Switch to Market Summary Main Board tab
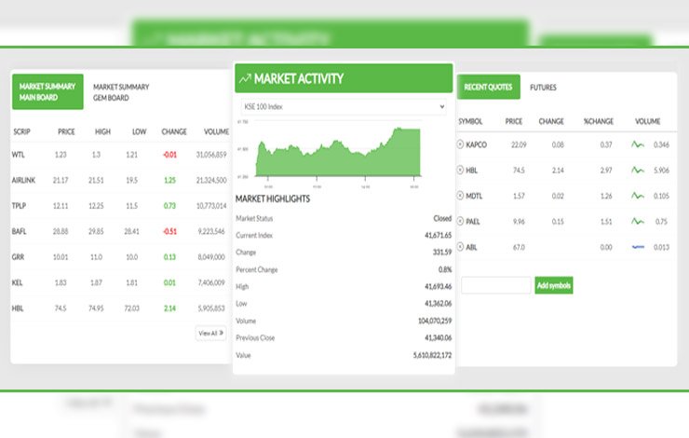 pyautogui.click(x=47, y=91)
